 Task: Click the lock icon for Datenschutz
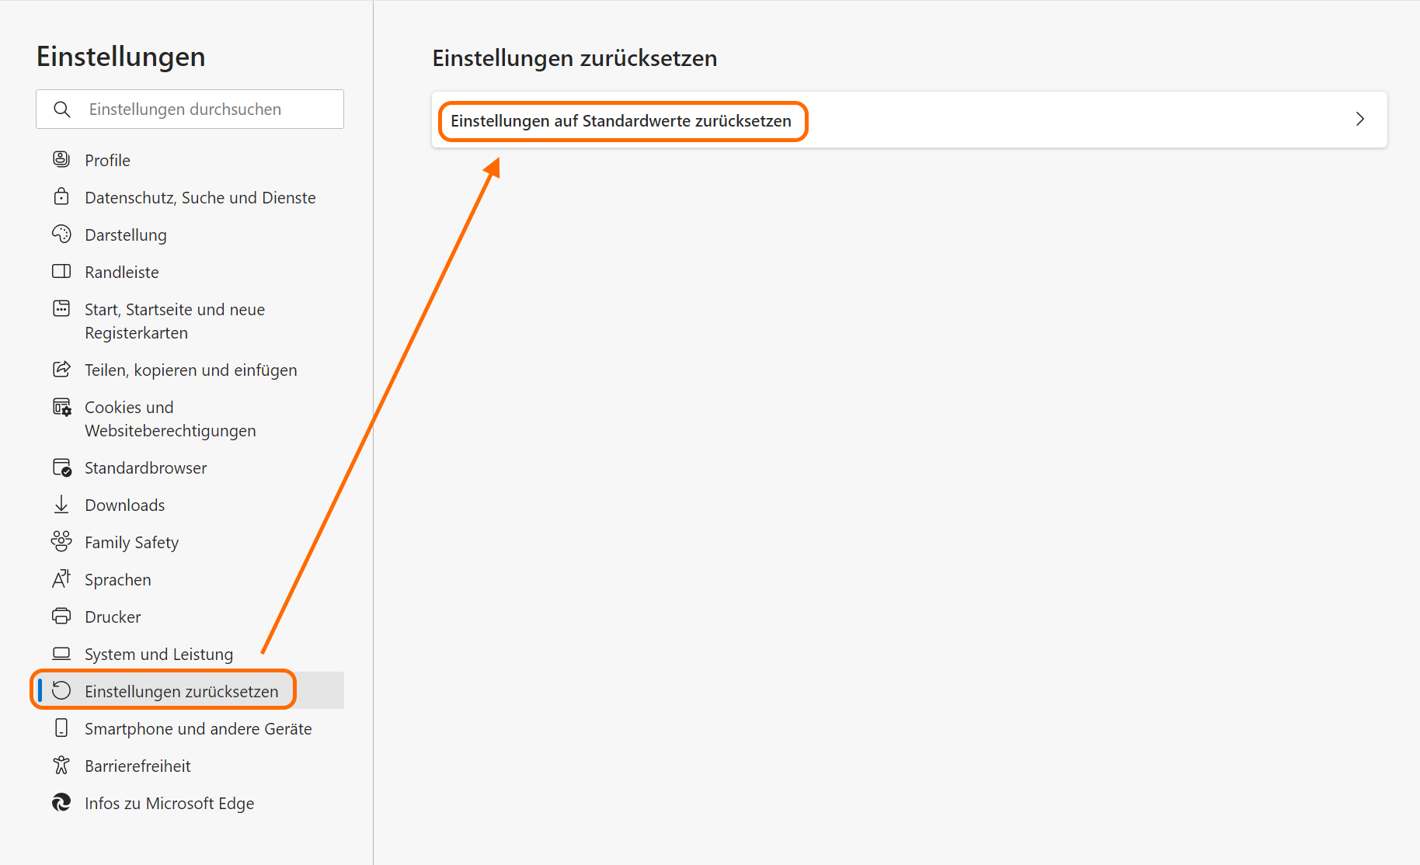pos(61,196)
